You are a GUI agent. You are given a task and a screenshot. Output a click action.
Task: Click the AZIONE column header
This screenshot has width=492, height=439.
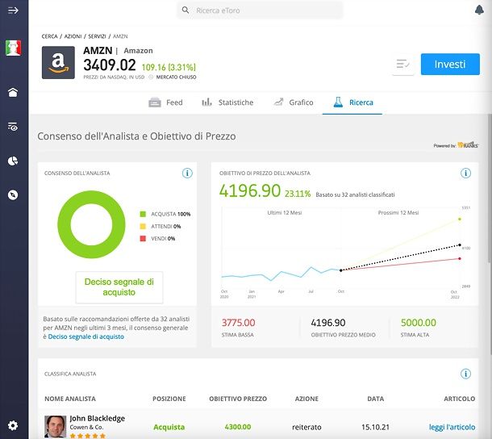tap(306, 399)
